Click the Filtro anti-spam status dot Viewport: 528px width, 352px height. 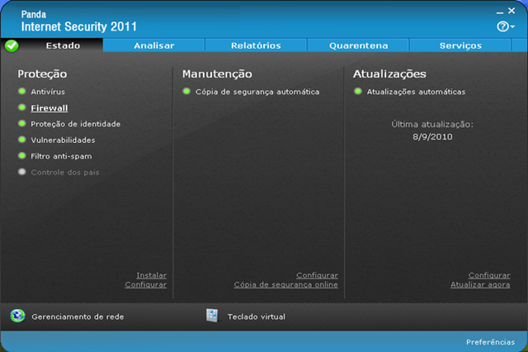(22, 156)
